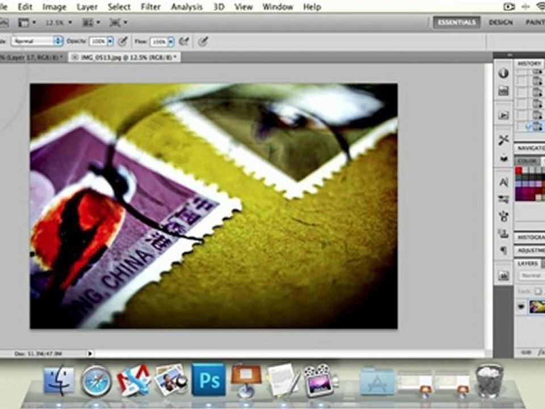Image resolution: width=545 pixels, height=409 pixels.
Task: Click the link layers icon at Layers bottom
Action: coord(526,352)
